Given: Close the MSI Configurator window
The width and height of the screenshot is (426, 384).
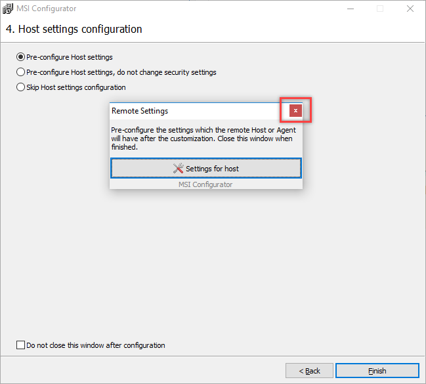Looking at the screenshot, I should pyautogui.click(x=410, y=9).
